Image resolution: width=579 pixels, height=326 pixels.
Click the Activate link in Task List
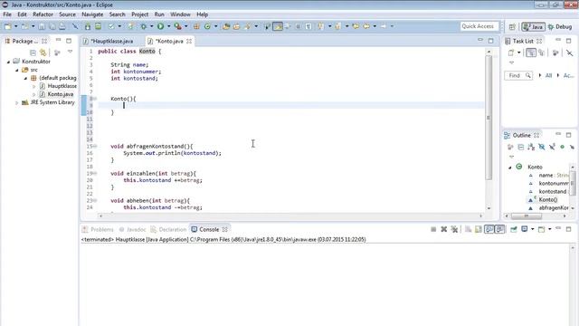click(568, 75)
